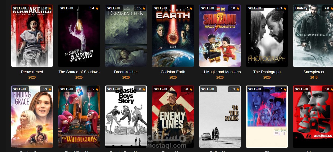Click the Snowpiercer title link
This screenshot has height=152, width=333.
pyautogui.click(x=314, y=72)
